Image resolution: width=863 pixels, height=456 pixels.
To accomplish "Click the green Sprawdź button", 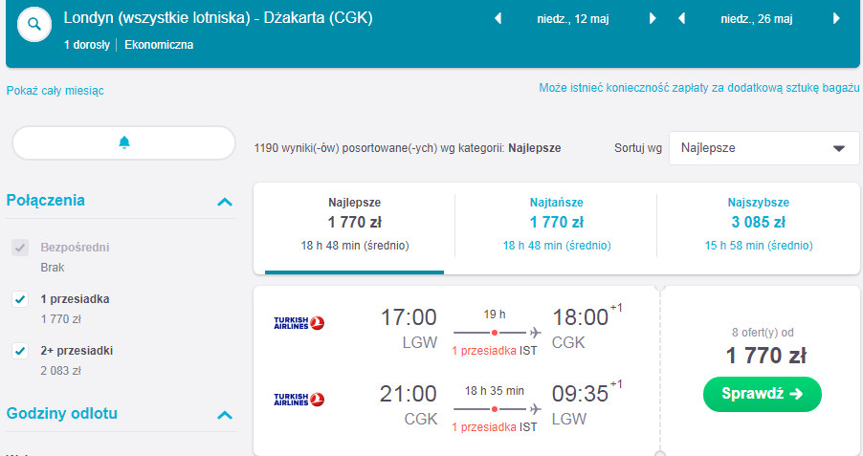I will (763, 394).
